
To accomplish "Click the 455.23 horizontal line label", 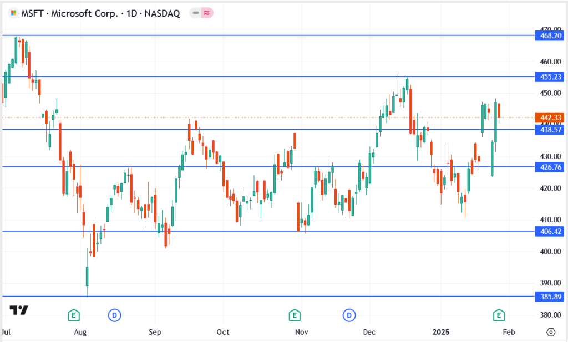I will (548, 76).
